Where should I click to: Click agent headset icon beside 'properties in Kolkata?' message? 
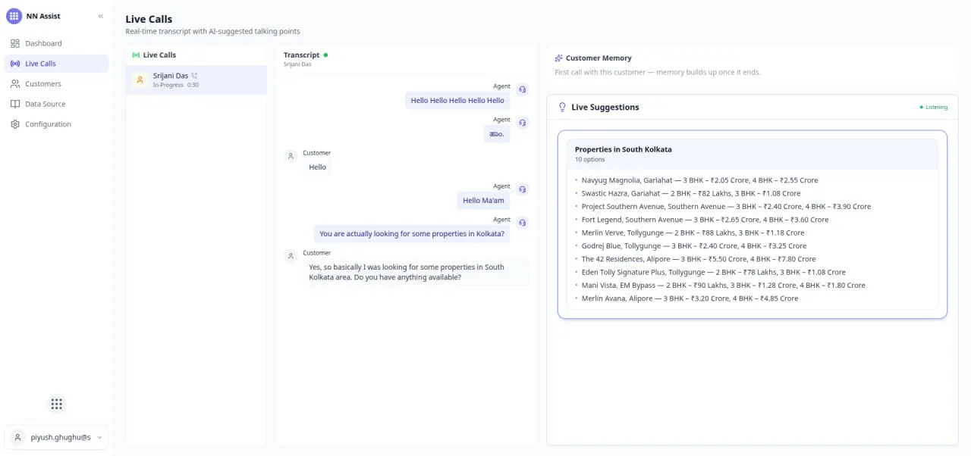click(523, 223)
